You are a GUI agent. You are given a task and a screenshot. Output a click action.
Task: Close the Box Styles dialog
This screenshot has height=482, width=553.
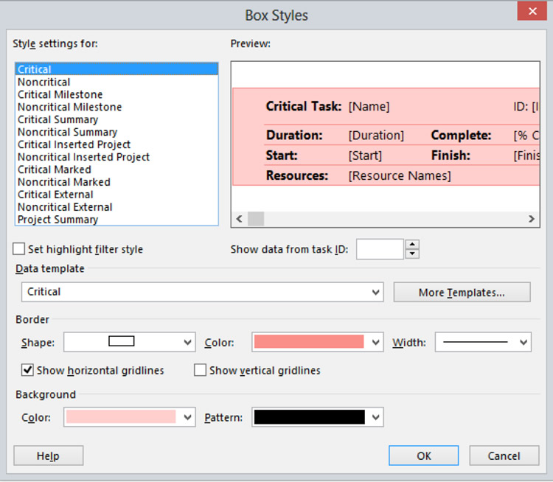pos(532,12)
